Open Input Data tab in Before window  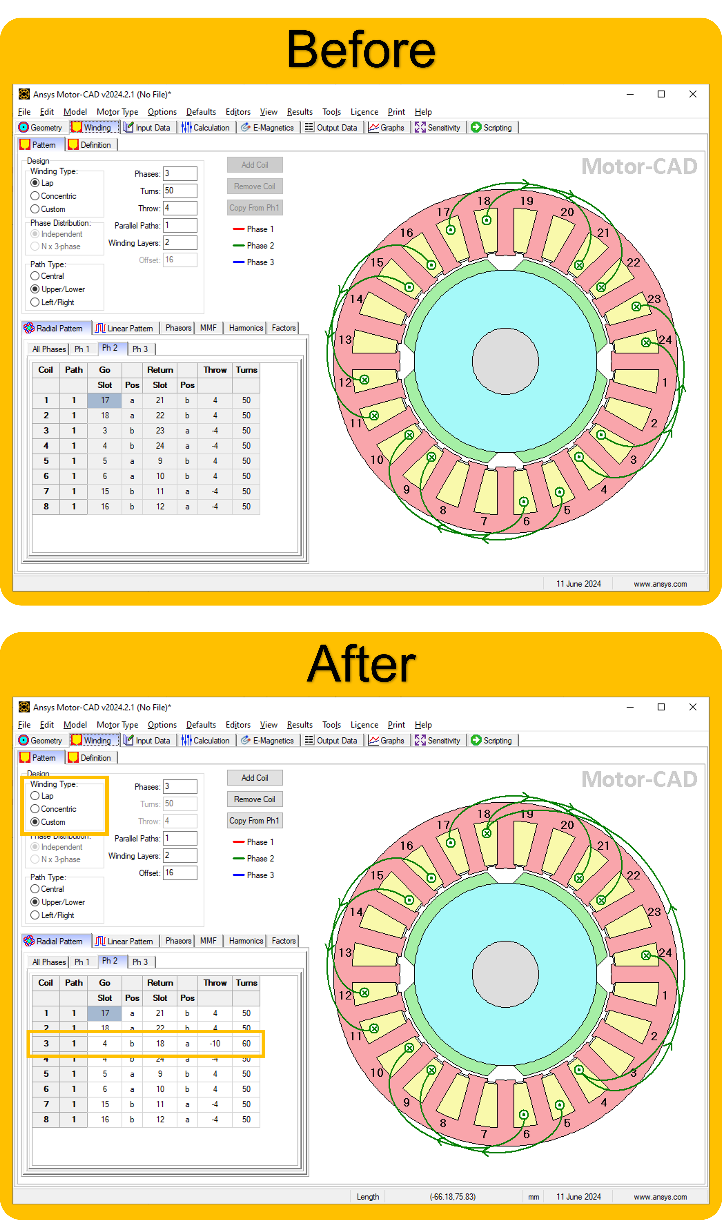tap(147, 127)
